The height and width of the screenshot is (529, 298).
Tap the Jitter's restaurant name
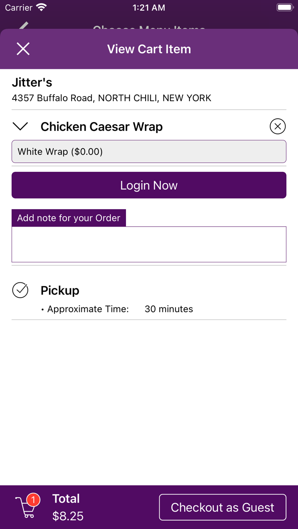pyautogui.click(x=32, y=82)
